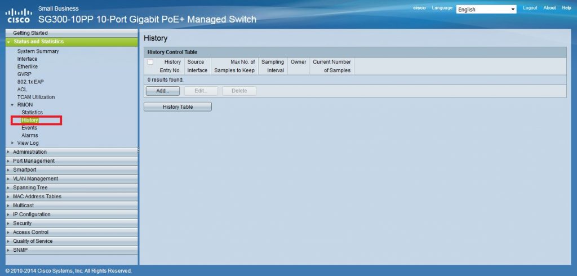Open the Help link

pos(566,8)
